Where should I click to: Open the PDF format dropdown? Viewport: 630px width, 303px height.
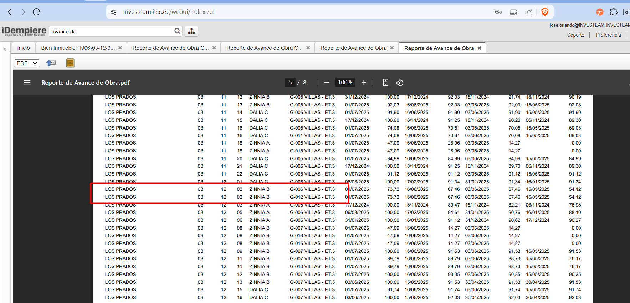click(27, 63)
